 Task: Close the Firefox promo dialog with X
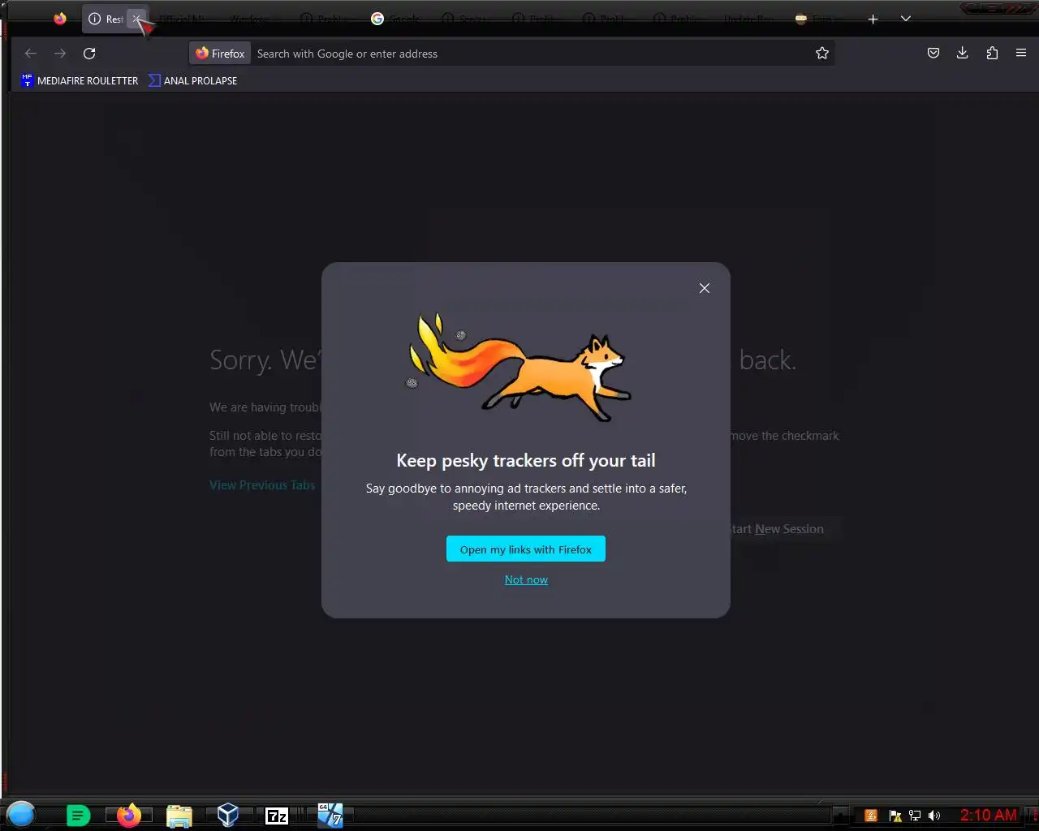coord(705,288)
